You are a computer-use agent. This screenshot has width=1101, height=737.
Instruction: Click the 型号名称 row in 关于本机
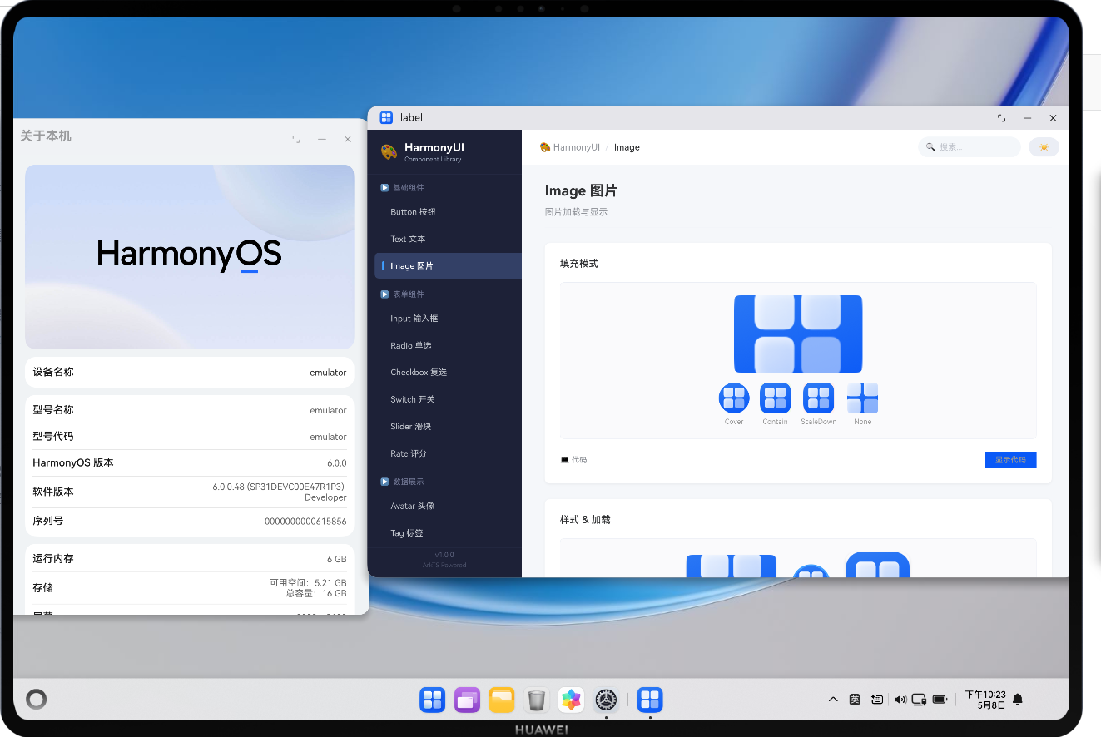click(190, 409)
